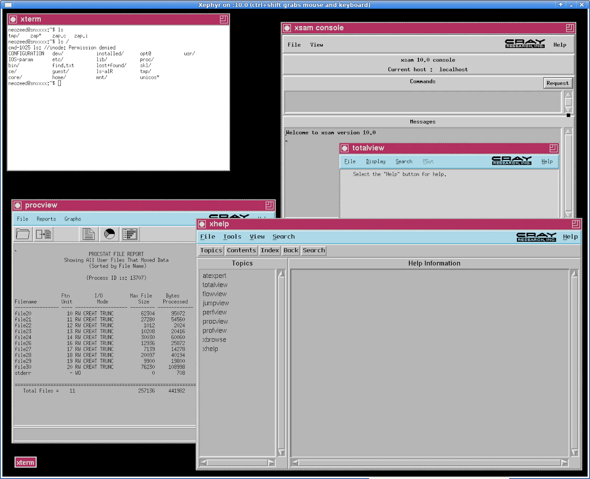The width and height of the screenshot is (590, 479).
Task: Open folder icon in procview toolbar
Action: (23, 234)
